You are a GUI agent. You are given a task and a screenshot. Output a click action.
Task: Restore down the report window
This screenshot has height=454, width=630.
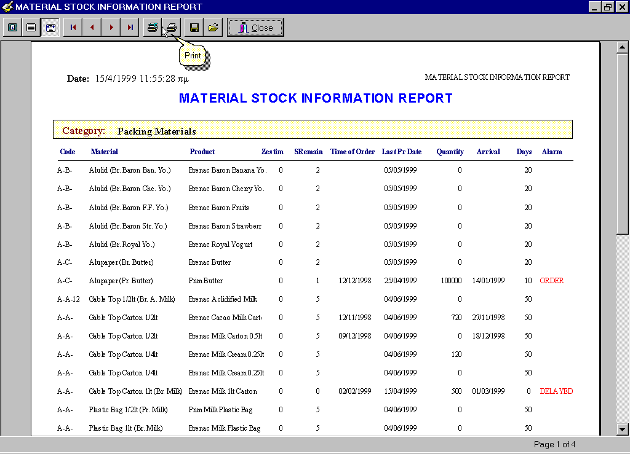click(x=608, y=7)
